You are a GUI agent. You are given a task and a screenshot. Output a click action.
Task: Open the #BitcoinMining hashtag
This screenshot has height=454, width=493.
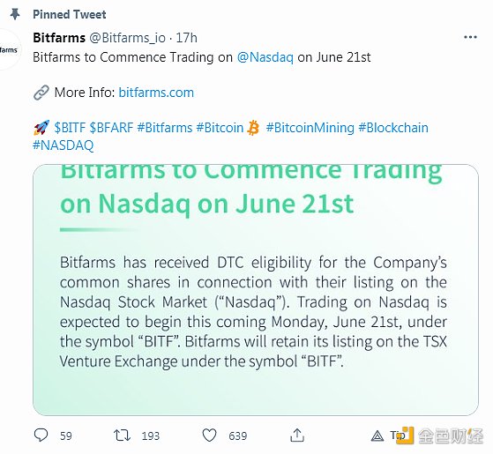click(310, 128)
